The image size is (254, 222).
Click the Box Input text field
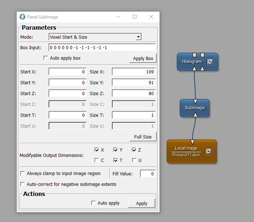click(102, 48)
